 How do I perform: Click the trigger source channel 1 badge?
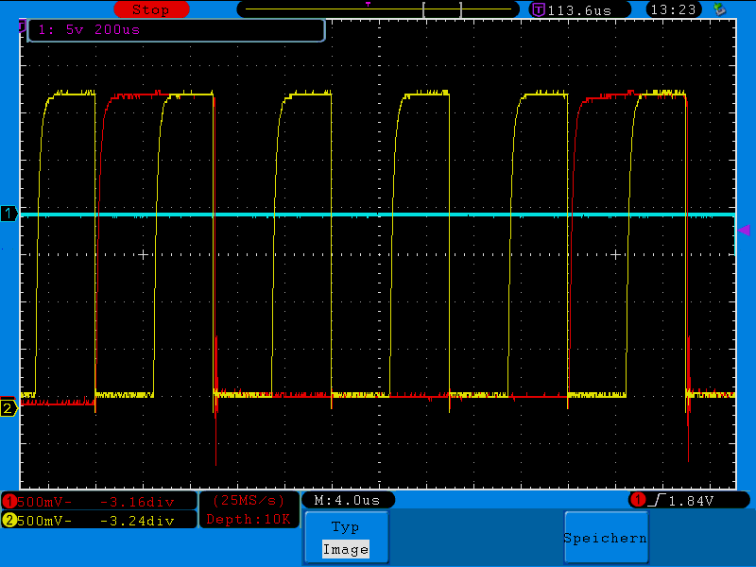[639, 500]
